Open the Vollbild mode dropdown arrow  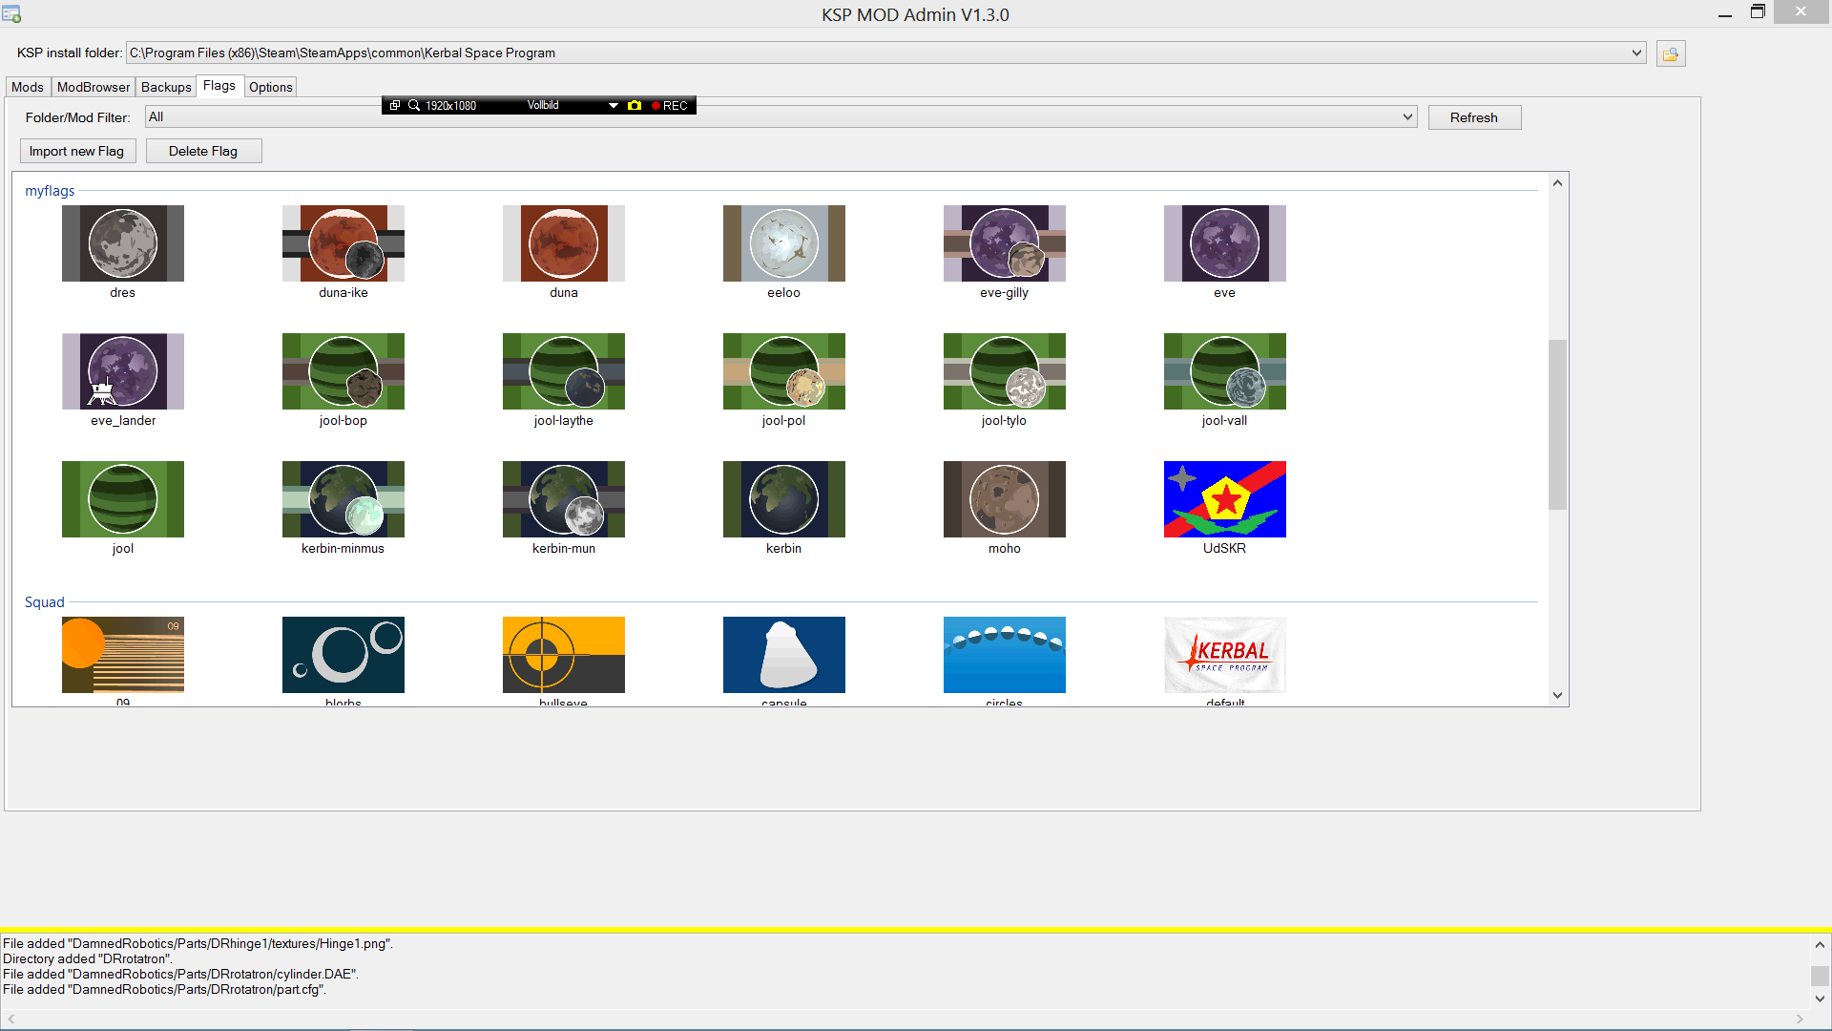point(614,106)
